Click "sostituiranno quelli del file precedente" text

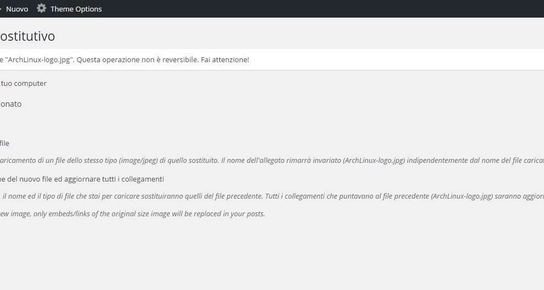pyautogui.click(x=199, y=196)
